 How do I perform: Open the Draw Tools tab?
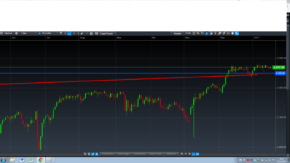(155, 154)
